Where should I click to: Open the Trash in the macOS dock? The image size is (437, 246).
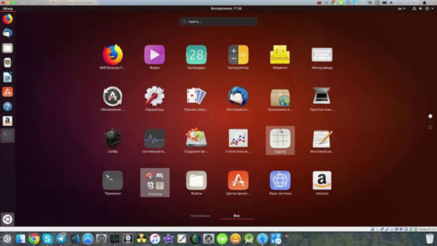tap(429, 239)
